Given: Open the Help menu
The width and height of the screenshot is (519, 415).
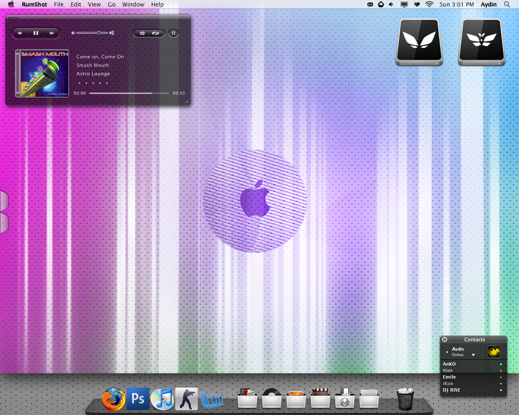Looking at the screenshot, I should [157, 4].
